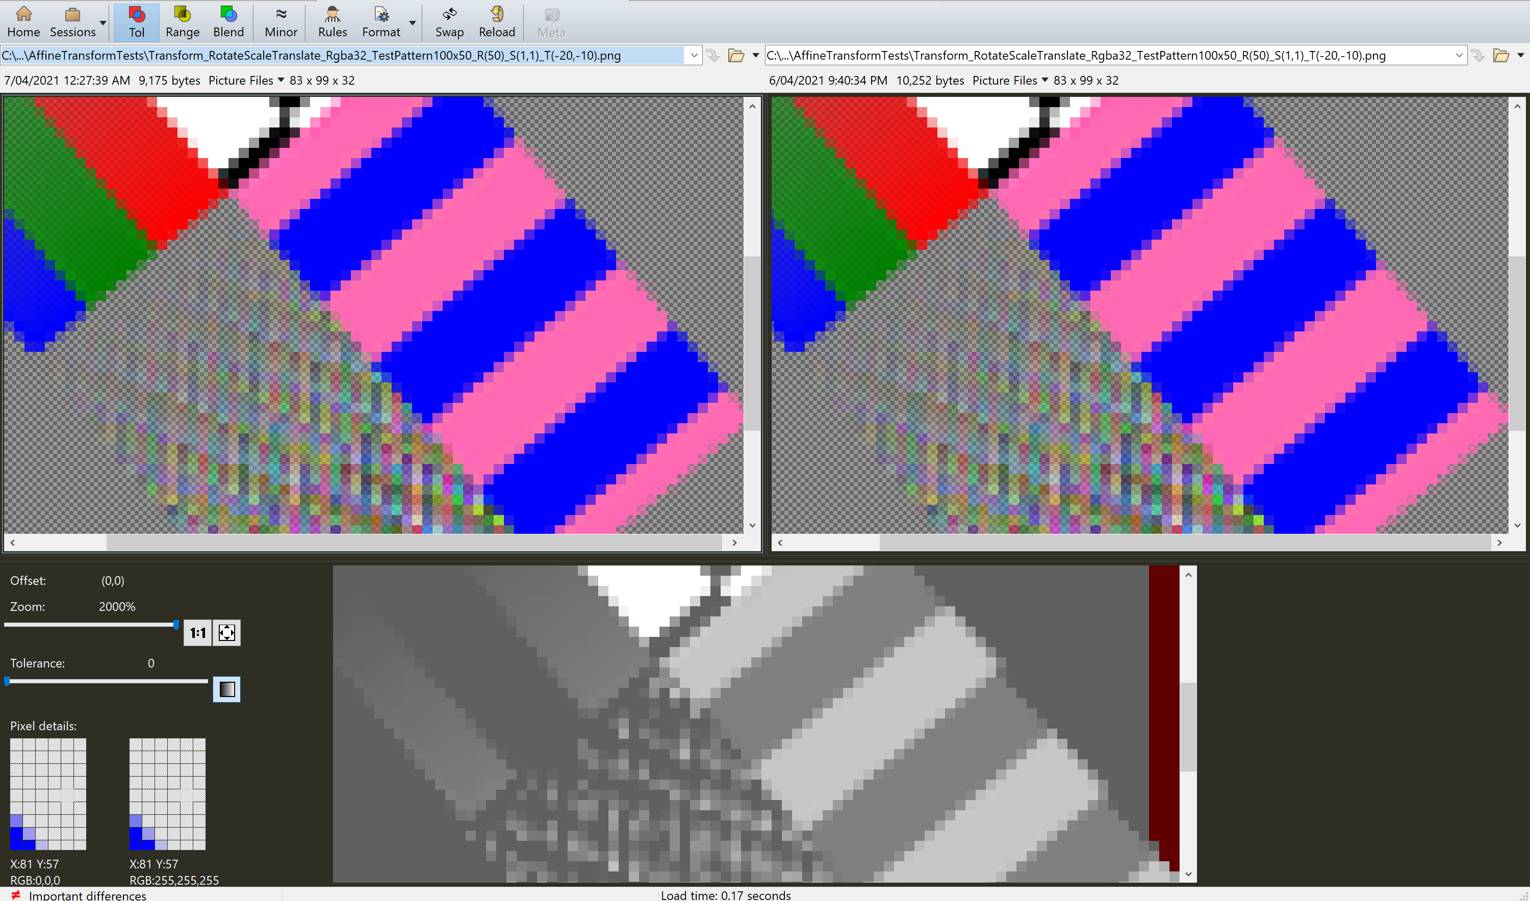
Task: Expand left file path history dropdown
Action: point(694,56)
